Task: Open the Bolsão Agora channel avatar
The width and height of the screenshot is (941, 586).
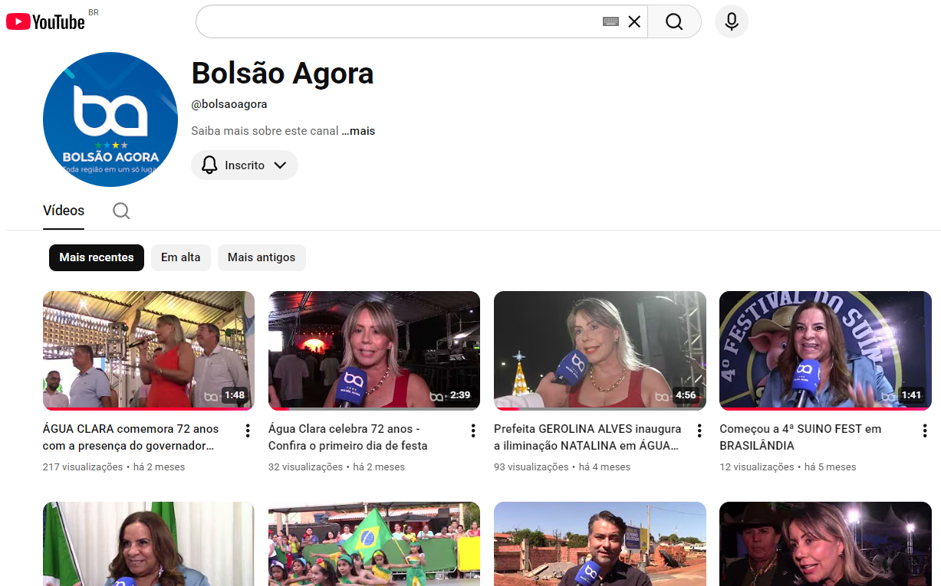Action: click(110, 119)
